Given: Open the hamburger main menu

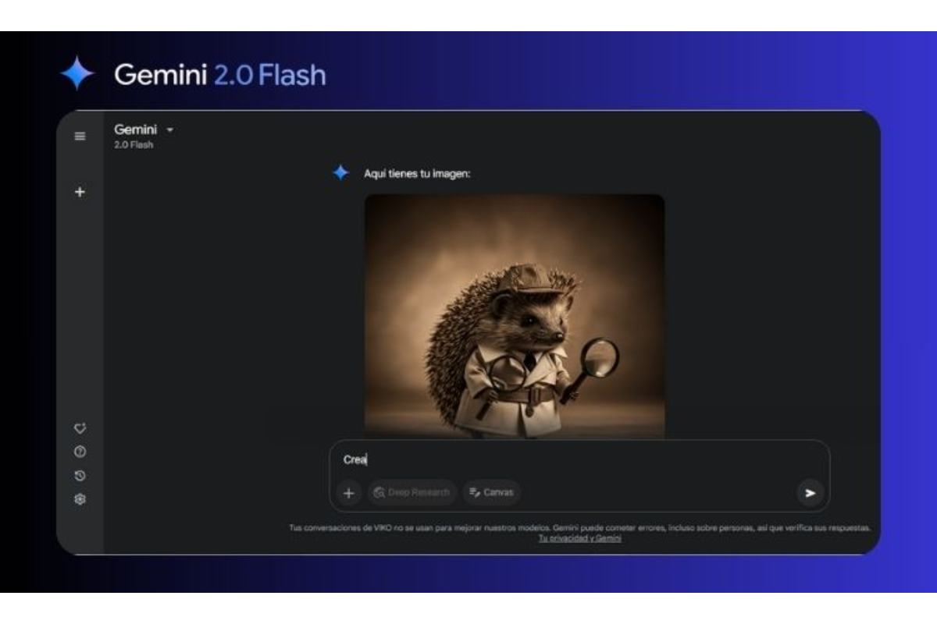Looking at the screenshot, I should tap(80, 136).
